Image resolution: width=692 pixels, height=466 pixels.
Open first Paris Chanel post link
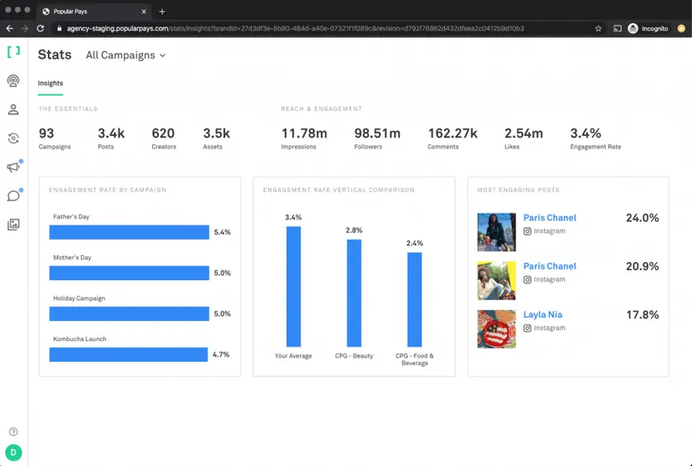pos(549,218)
